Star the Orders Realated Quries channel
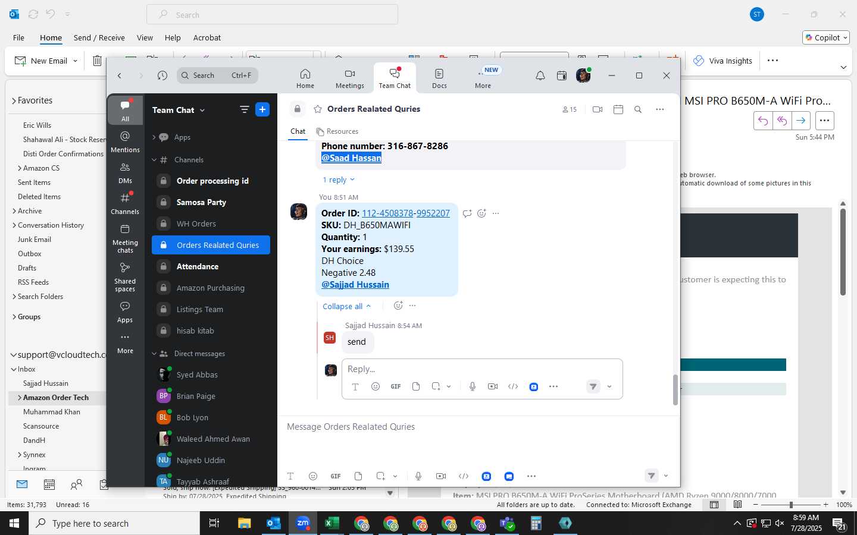Image resolution: width=857 pixels, height=535 pixels. point(318,109)
